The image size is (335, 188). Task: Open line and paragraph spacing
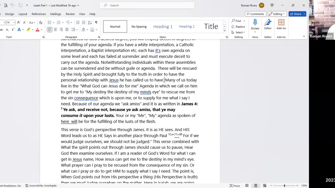pos(73,30)
